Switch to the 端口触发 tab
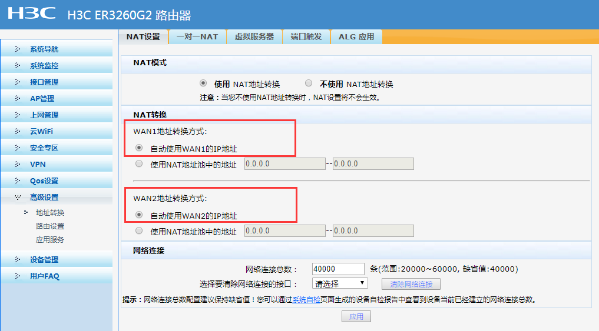 click(306, 36)
